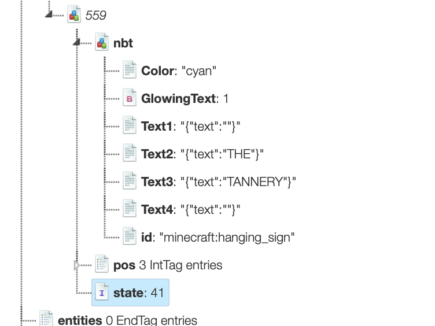The image size is (435, 326).
Task: Click the int icon next to state
Action: tap(102, 293)
